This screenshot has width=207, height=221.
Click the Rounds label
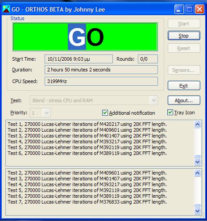[x=125, y=59]
